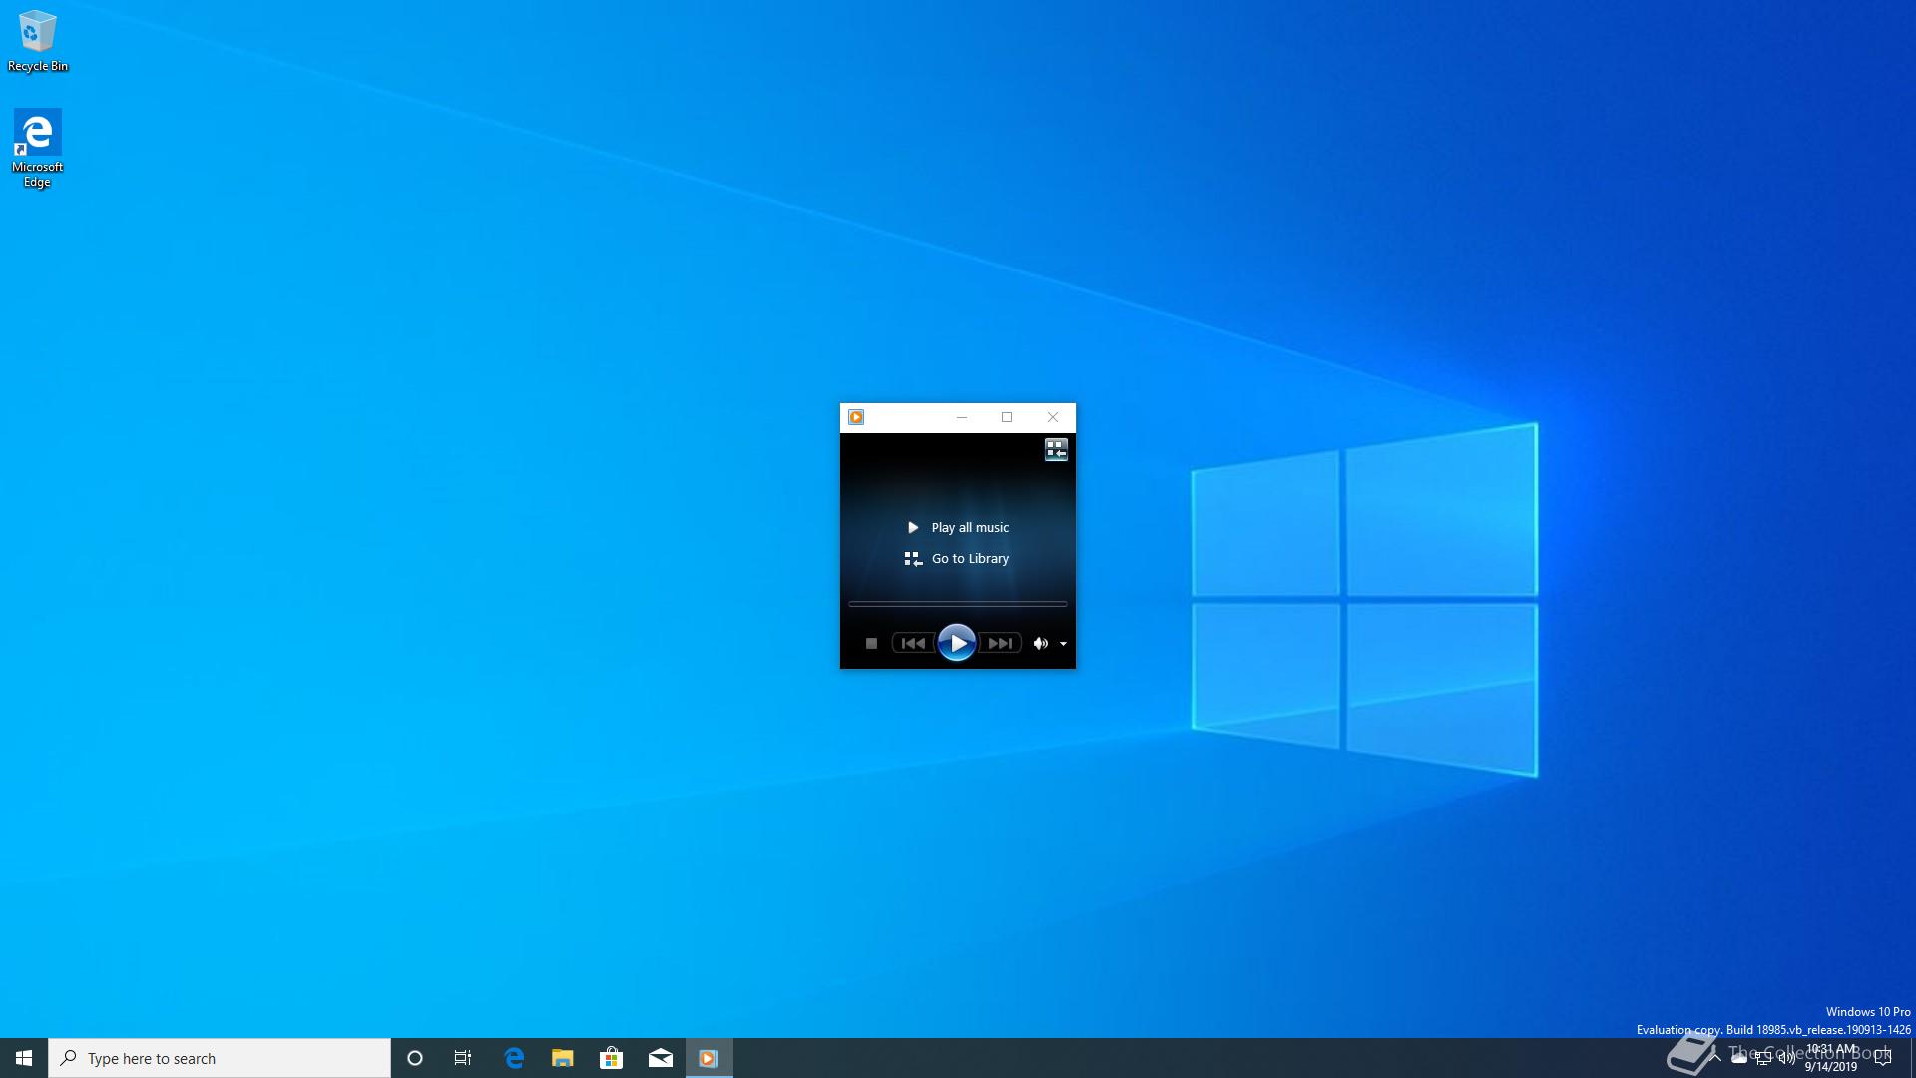Open the Windows Start menu
This screenshot has width=1916, height=1078.
click(x=24, y=1058)
